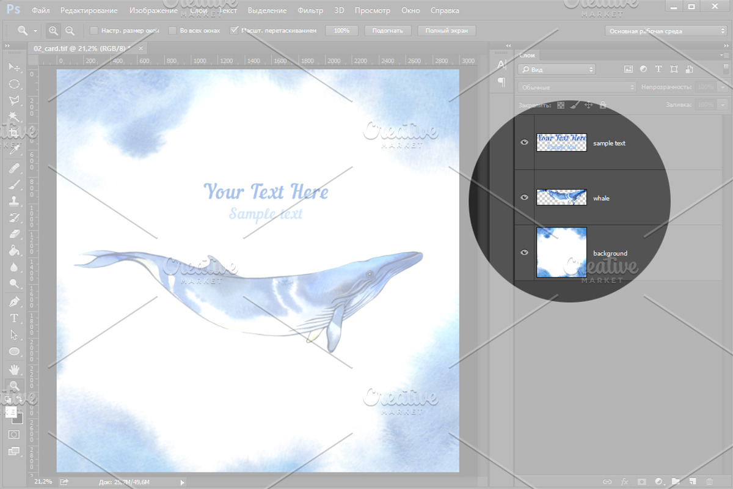Filter layers by type layers
The width and height of the screenshot is (733, 489).
click(658, 70)
